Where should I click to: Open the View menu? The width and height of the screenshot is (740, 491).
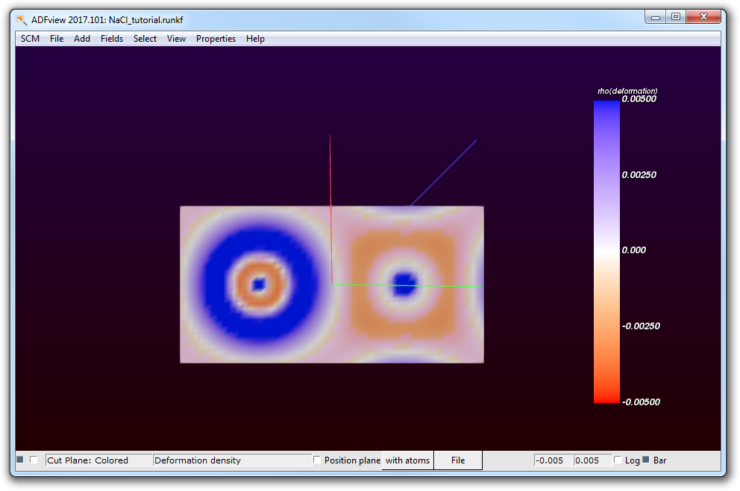click(176, 39)
